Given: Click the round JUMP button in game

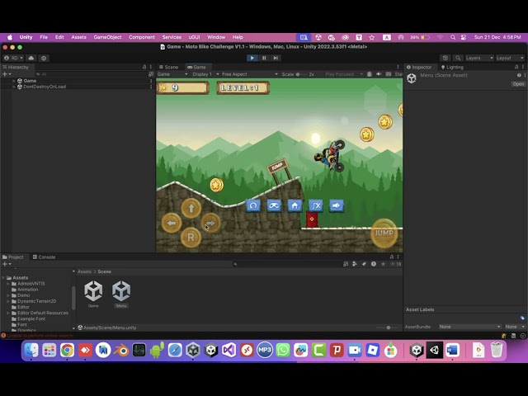Looking at the screenshot, I should [x=384, y=233].
